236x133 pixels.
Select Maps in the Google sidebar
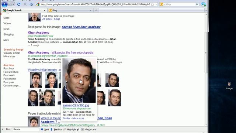pyautogui.click(x=6, y=18)
